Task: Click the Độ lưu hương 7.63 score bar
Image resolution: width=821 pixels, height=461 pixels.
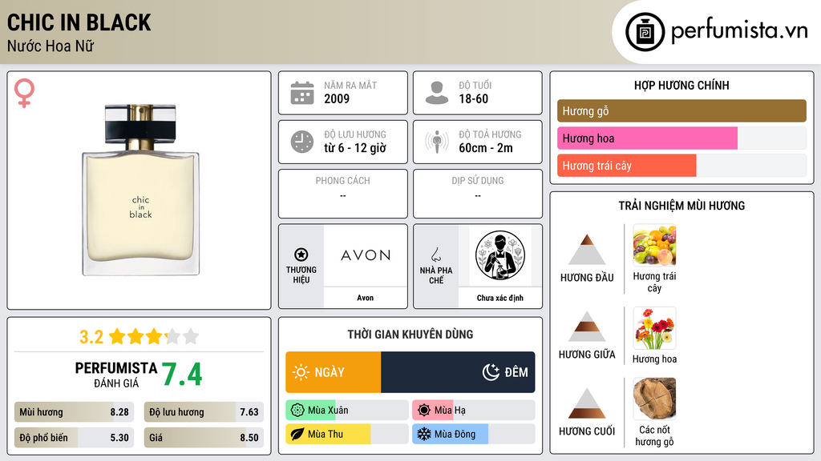Action: click(204, 412)
